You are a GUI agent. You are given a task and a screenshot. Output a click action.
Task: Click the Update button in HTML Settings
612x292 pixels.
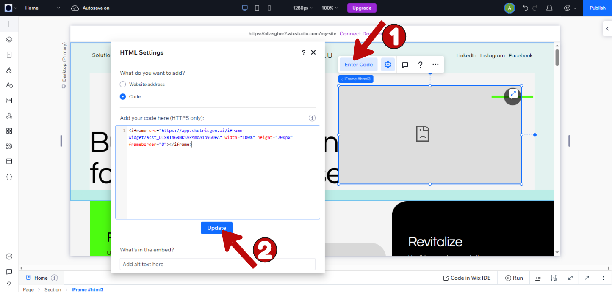pyautogui.click(x=216, y=228)
